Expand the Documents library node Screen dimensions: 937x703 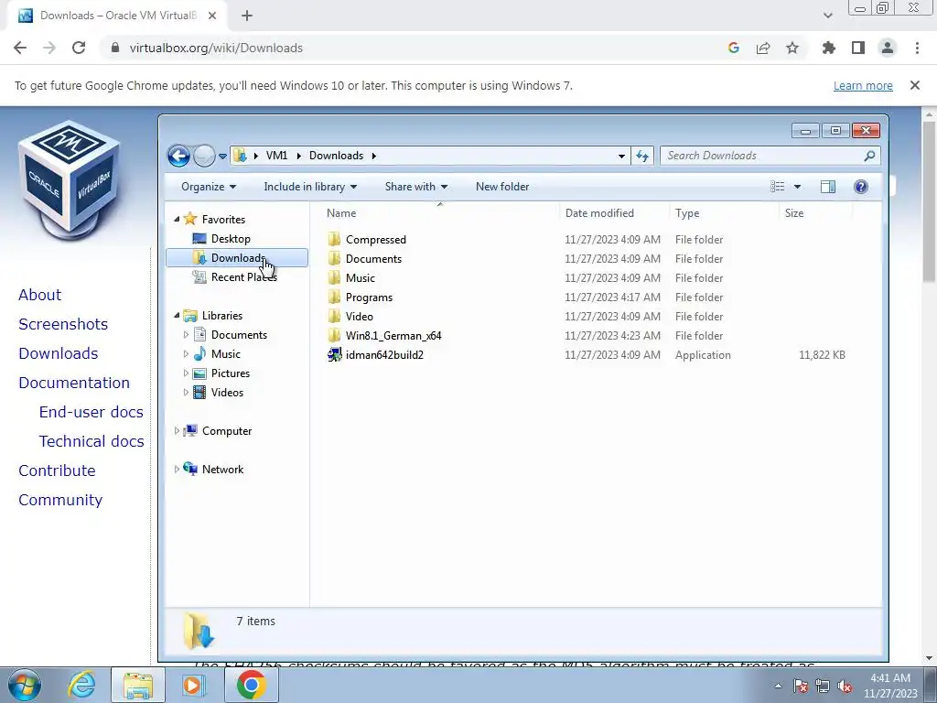coord(186,335)
